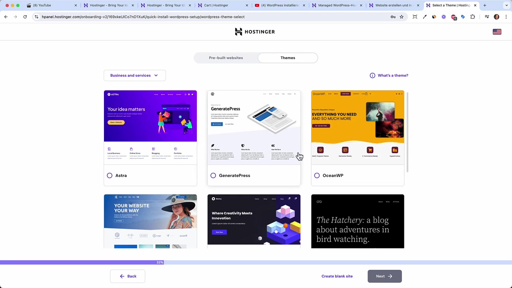Click the info icon beside What's a theme
The image size is (512, 288).
372,75
